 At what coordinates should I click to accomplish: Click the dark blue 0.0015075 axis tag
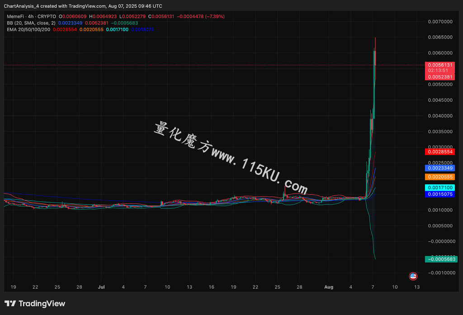click(440, 194)
